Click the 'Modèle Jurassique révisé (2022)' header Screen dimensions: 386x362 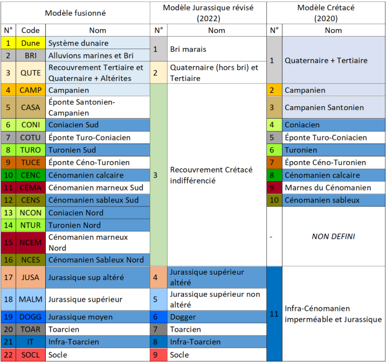tap(208, 12)
